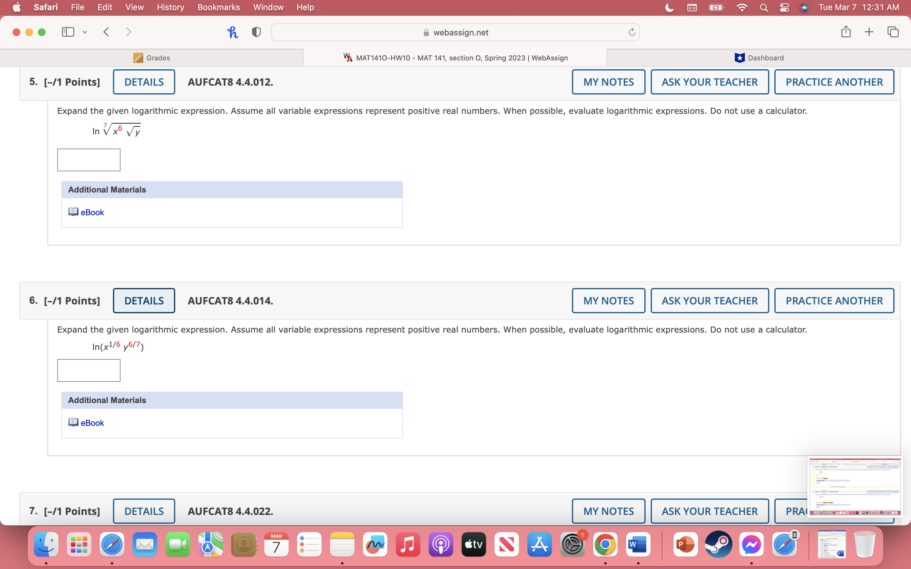Click DETAILS for question 5
Image resolution: width=911 pixels, height=569 pixels.
(x=144, y=82)
